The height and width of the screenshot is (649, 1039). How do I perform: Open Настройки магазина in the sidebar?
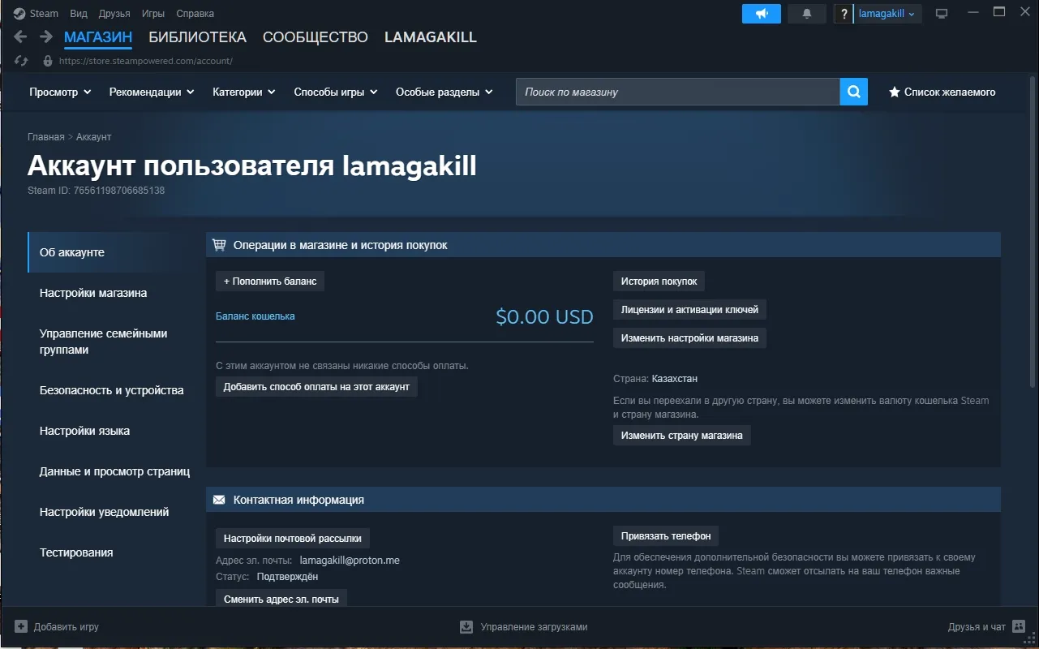coord(117,293)
